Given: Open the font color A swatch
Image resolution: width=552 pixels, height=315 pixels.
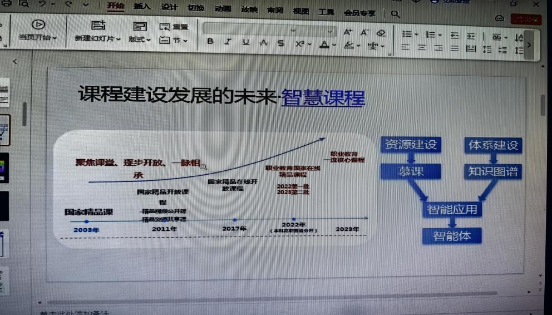Looking at the screenshot, I should tap(324, 44).
